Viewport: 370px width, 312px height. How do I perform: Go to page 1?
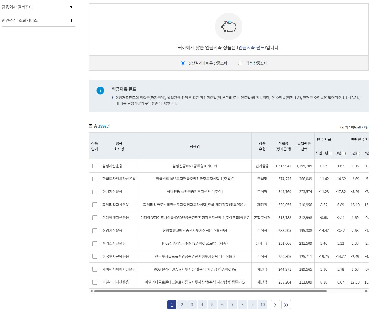[172, 305]
